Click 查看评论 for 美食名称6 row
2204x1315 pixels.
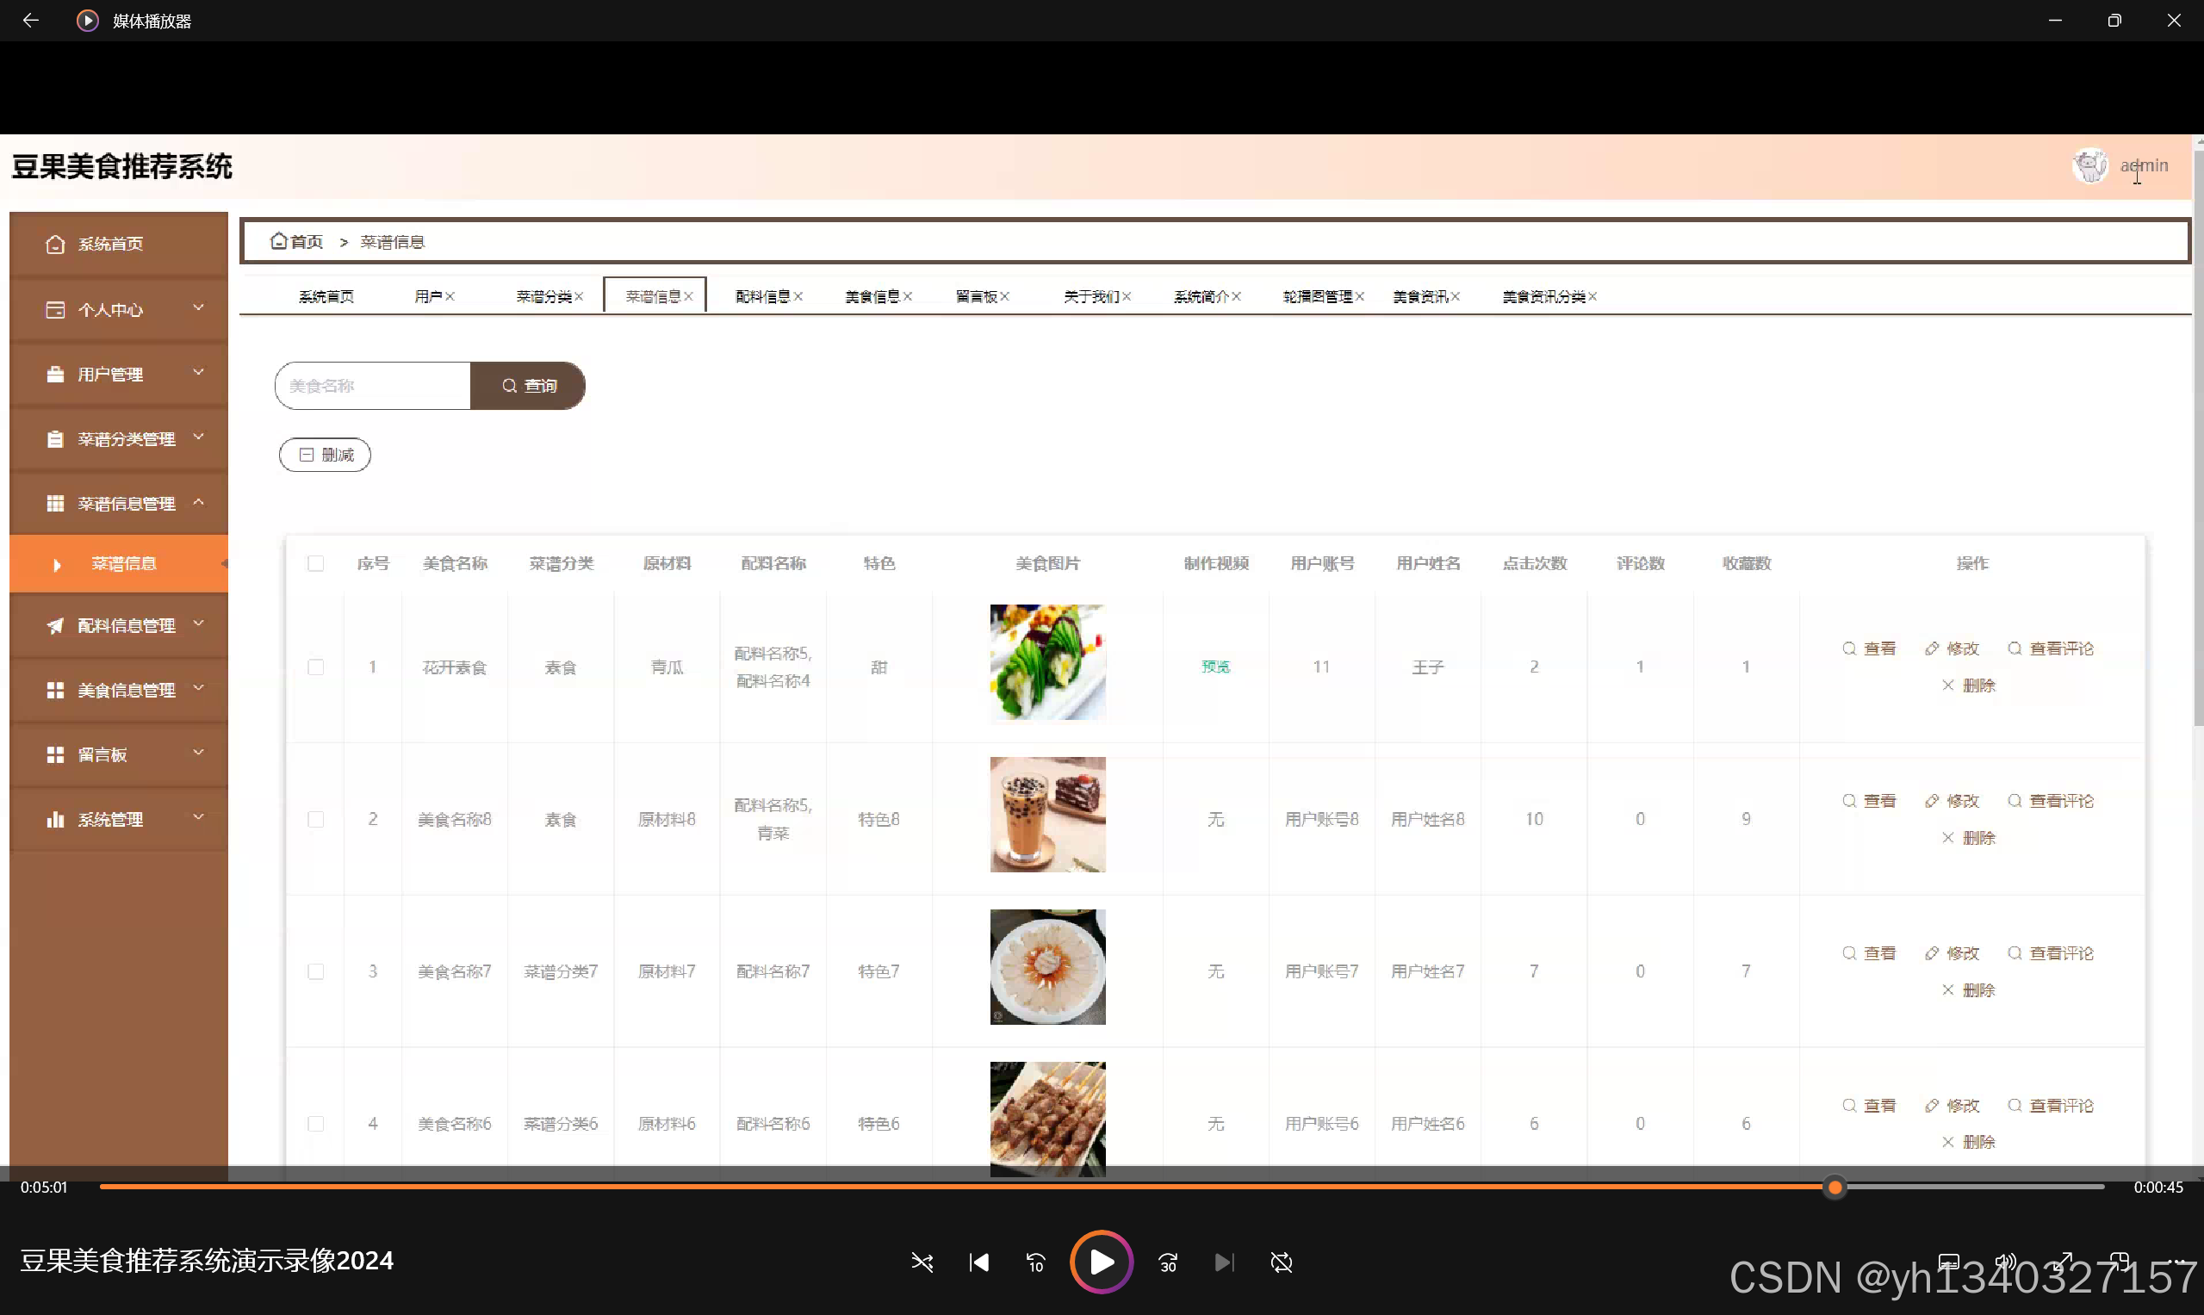[2051, 1106]
